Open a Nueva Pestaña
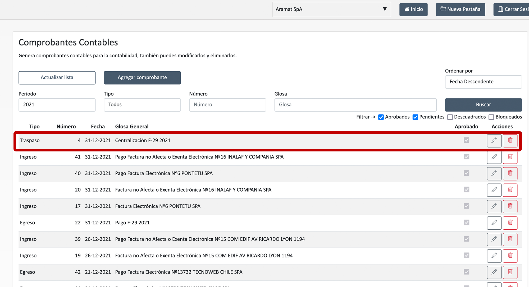Viewport: 529px width, 287px height. (460, 9)
